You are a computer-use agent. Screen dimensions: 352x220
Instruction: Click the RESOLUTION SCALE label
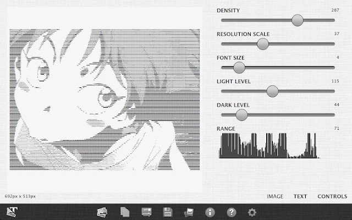pos(243,34)
